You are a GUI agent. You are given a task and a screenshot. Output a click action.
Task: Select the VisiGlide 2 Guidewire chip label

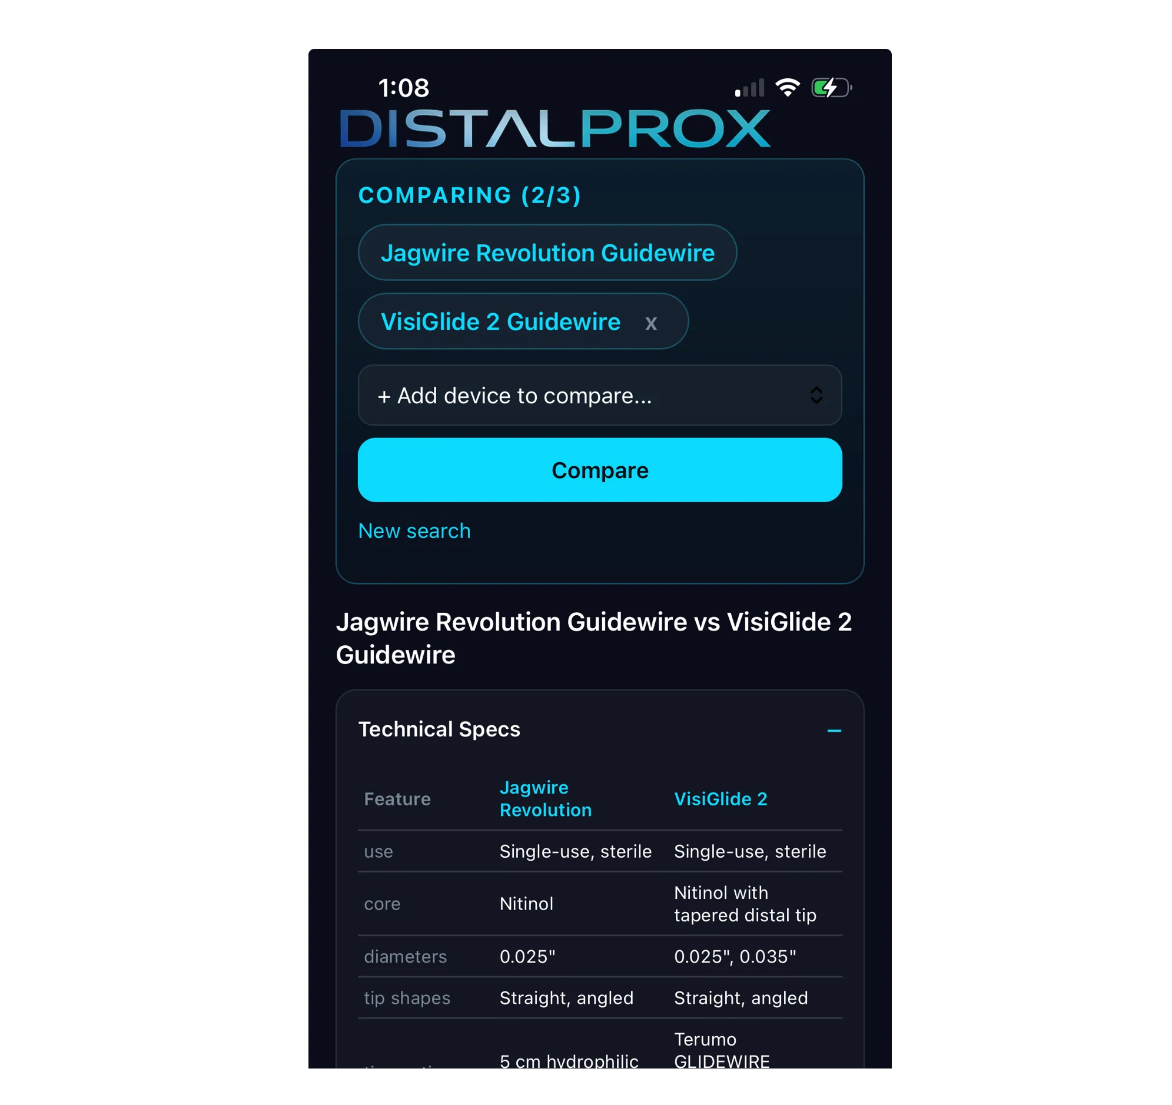500,322
